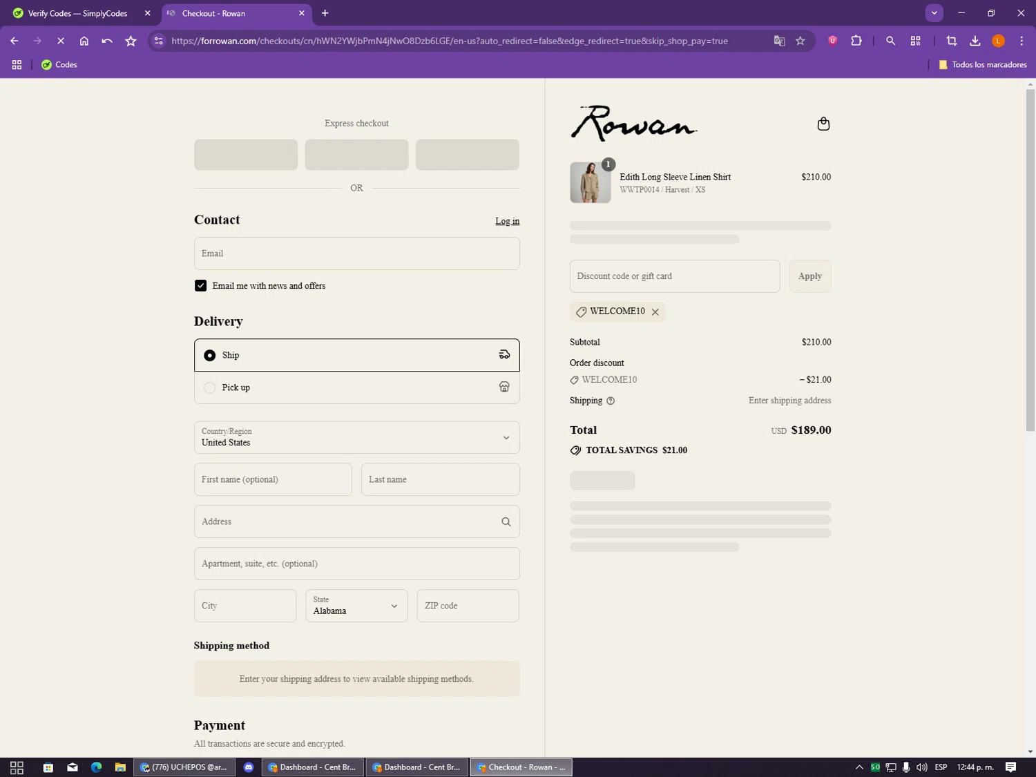Open File Explorer from taskbar
1036x777 pixels.
(120, 767)
